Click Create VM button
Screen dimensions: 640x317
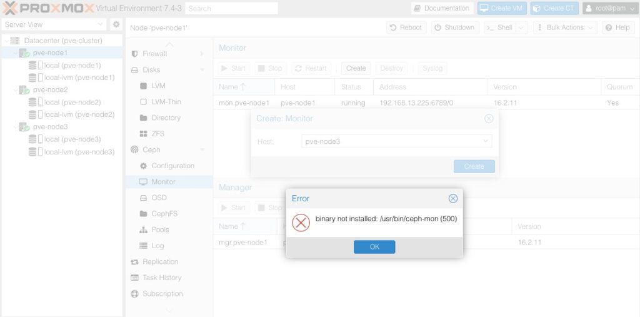pyautogui.click(x=502, y=8)
